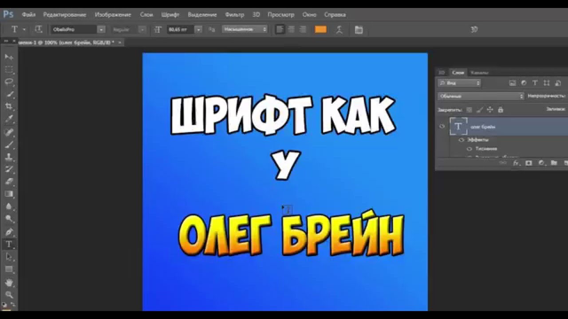568x319 pixels.
Task: Select the Horizontal Type tool
Action: tap(9, 244)
